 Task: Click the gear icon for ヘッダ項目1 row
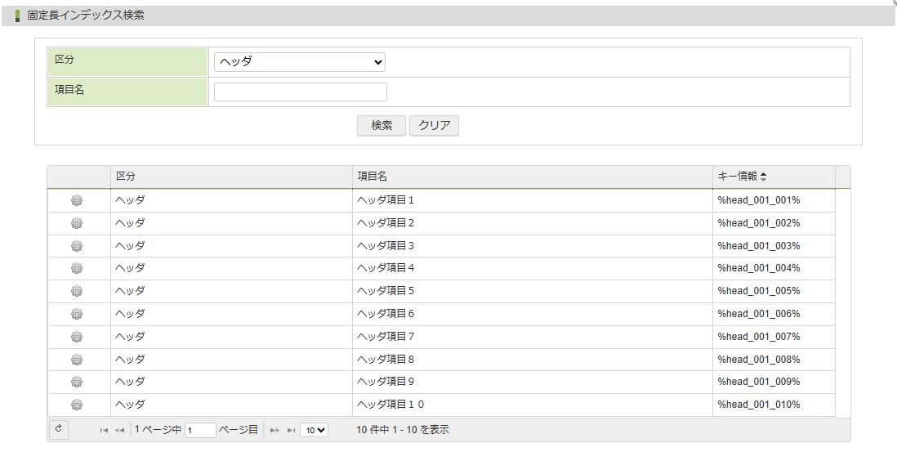(77, 200)
